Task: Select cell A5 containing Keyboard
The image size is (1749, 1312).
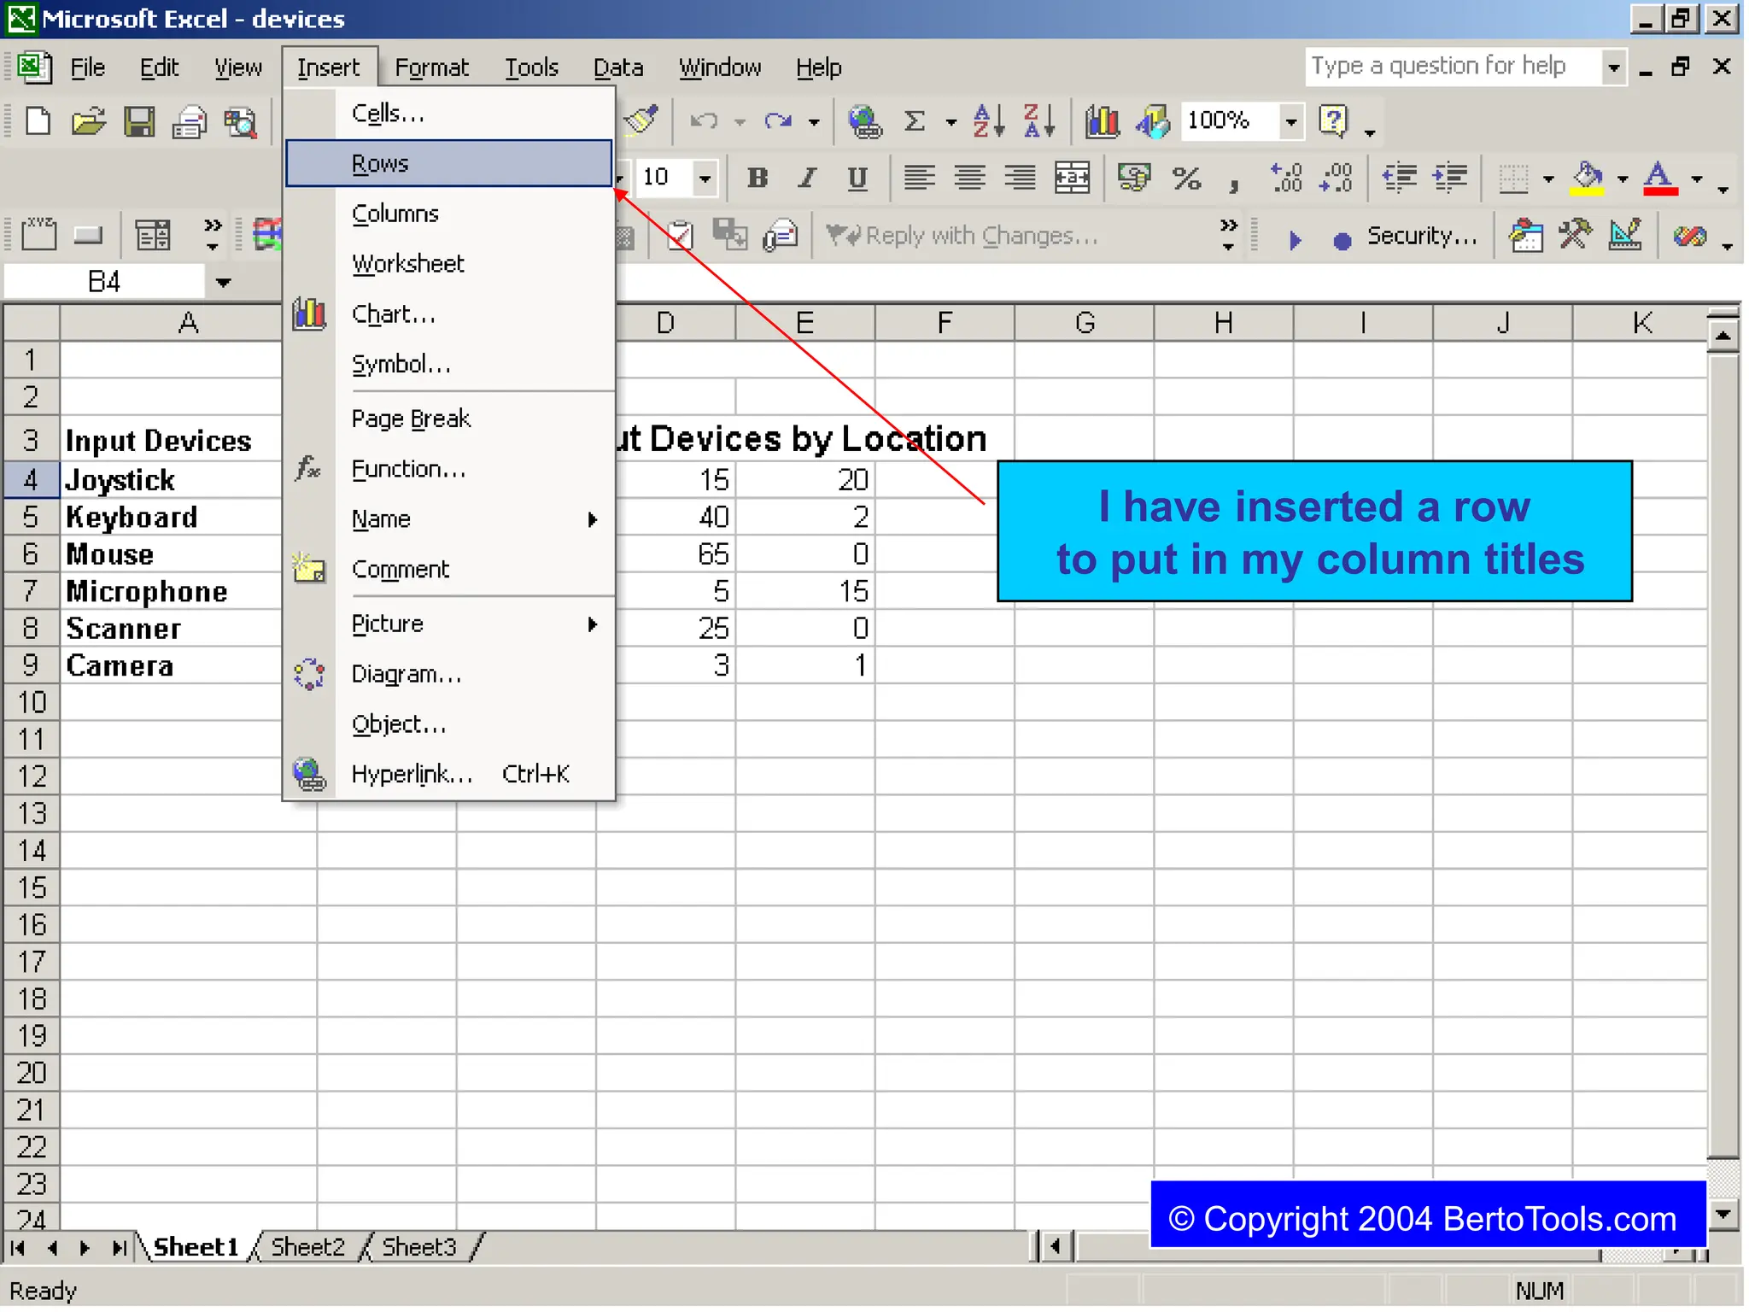Action: pyautogui.click(x=171, y=517)
